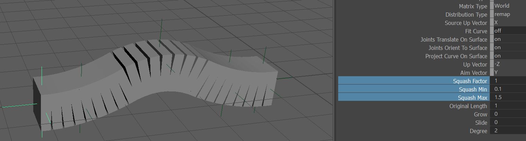526x141 pixels.
Task: Select the Slide attribute label
Action: (481, 123)
